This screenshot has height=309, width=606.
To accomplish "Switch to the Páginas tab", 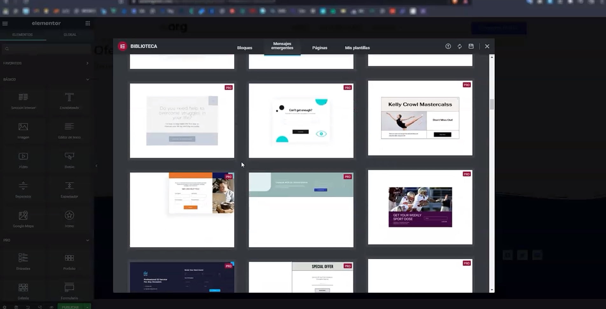I will 320,48.
